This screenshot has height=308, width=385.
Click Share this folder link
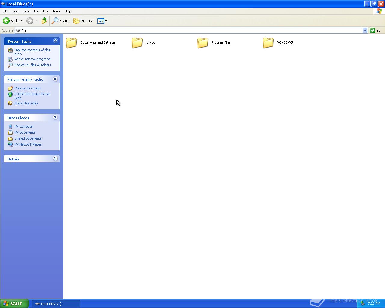(26, 103)
